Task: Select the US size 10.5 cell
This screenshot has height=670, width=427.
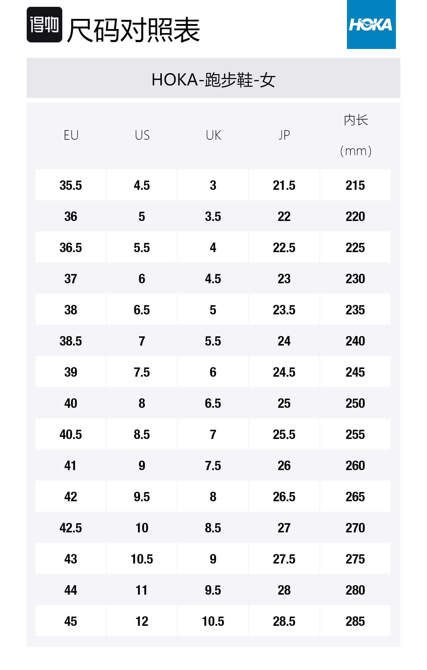Action: 142,559
